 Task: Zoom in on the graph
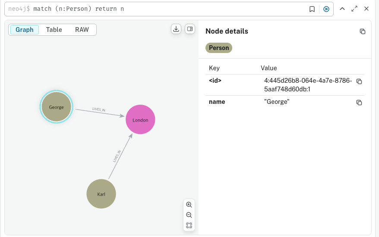189,205
